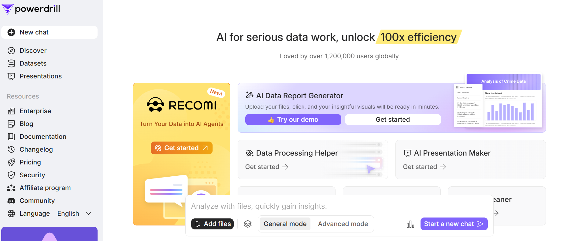Open the Community Discord icon

(11, 201)
